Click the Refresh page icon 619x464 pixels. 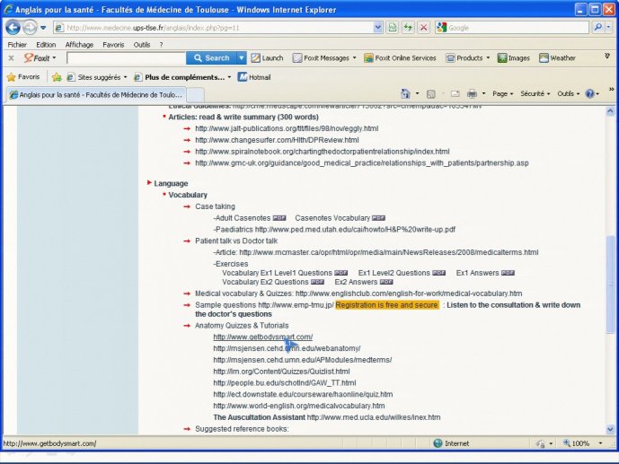(408, 28)
